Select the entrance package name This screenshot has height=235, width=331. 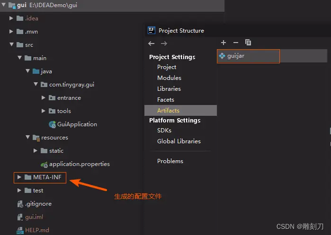point(69,98)
